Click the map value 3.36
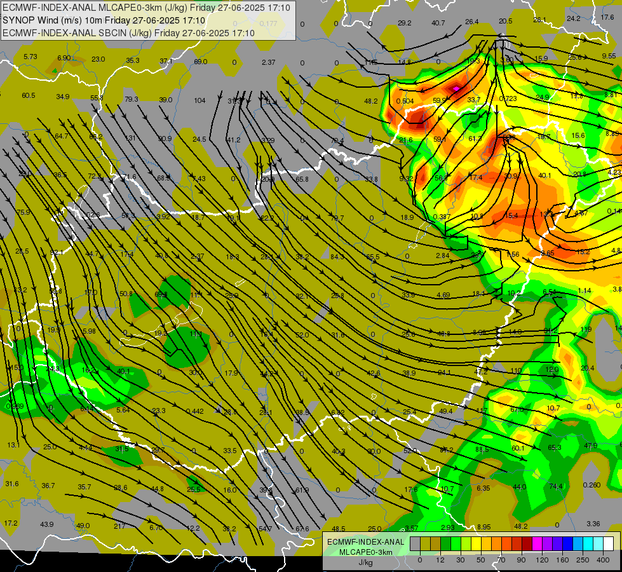The height and width of the screenshot is (572, 622). point(593,524)
